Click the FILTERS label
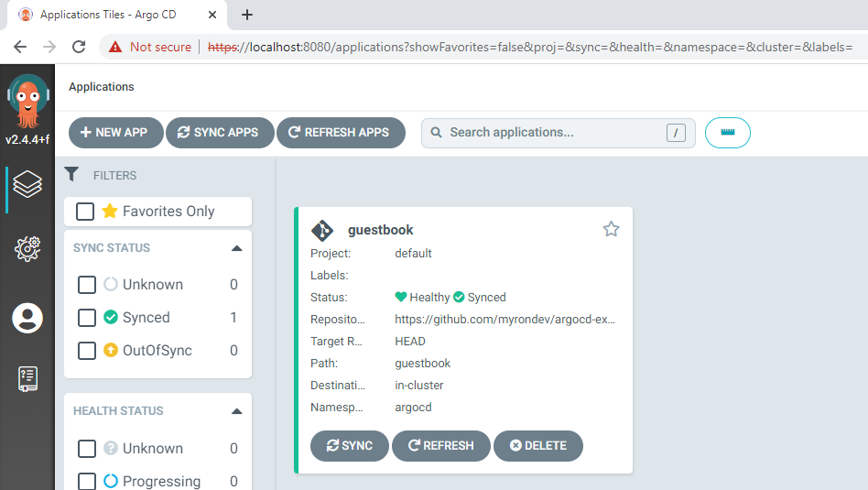Screen dimensions: 868x490 click(114, 176)
